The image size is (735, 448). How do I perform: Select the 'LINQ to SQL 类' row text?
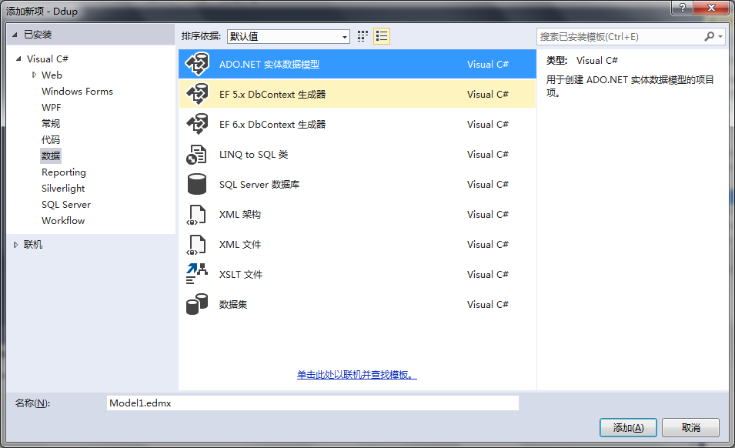(253, 154)
